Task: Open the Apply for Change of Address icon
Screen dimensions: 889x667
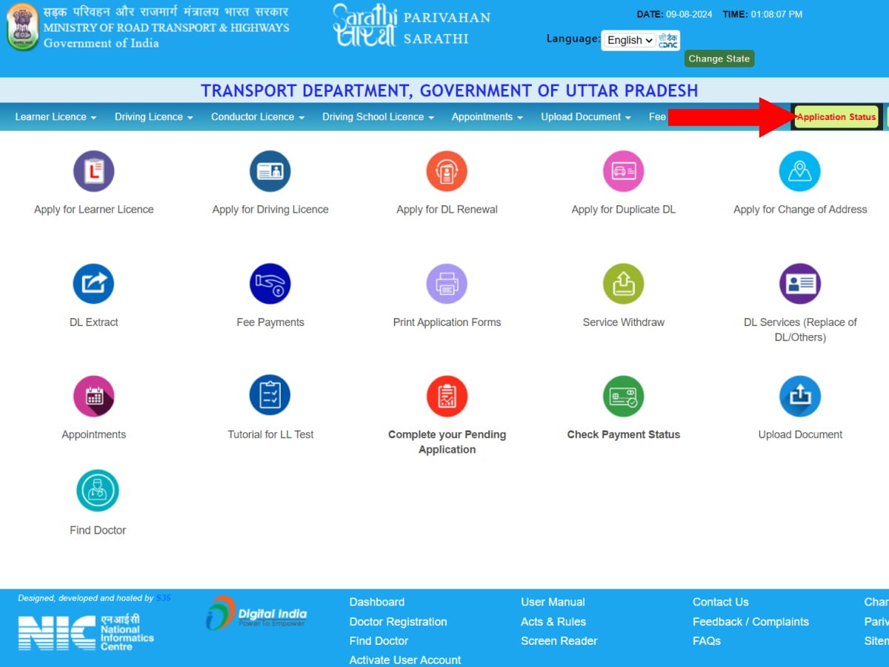Action: 799,171
